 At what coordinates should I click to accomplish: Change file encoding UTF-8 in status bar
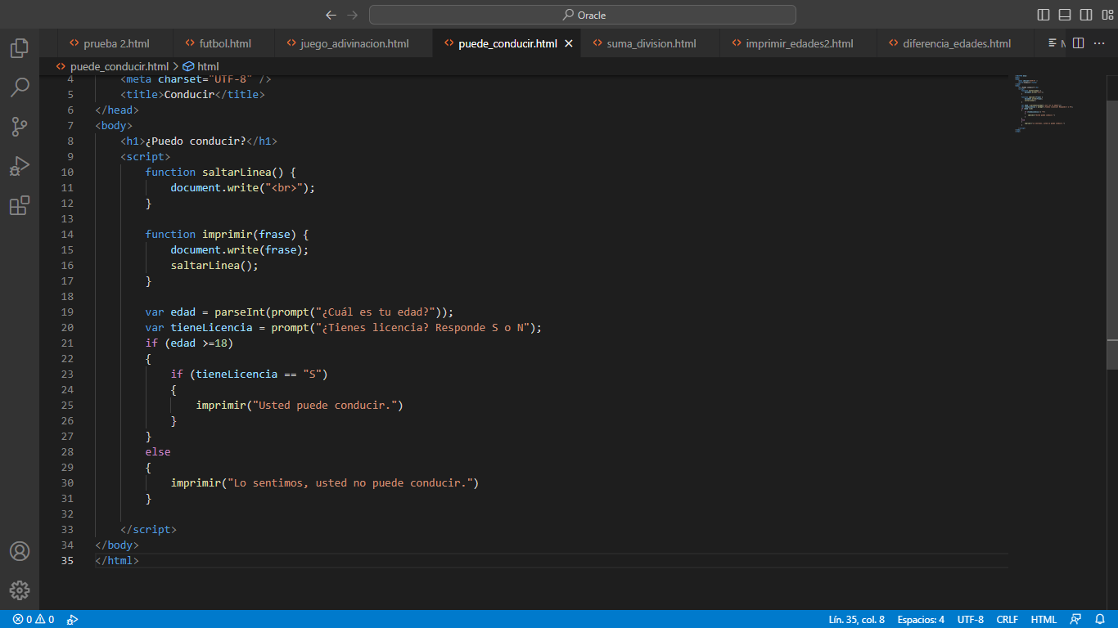pos(971,619)
